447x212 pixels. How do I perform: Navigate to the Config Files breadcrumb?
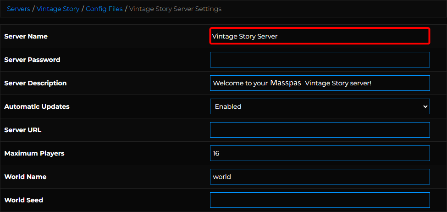104,9
